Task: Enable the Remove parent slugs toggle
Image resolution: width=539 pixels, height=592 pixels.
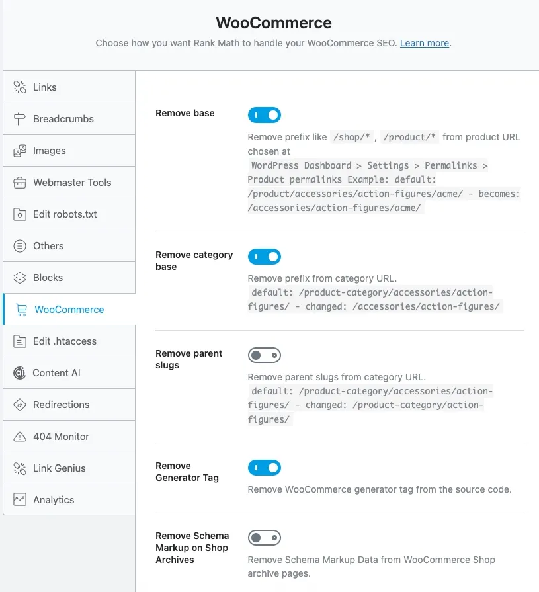Action: [x=265, y=355]
